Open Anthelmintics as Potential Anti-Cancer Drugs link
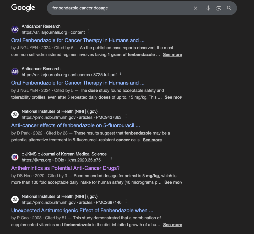Screen dimensions: 254x234 pyautogui.click(x=65, y=168)
